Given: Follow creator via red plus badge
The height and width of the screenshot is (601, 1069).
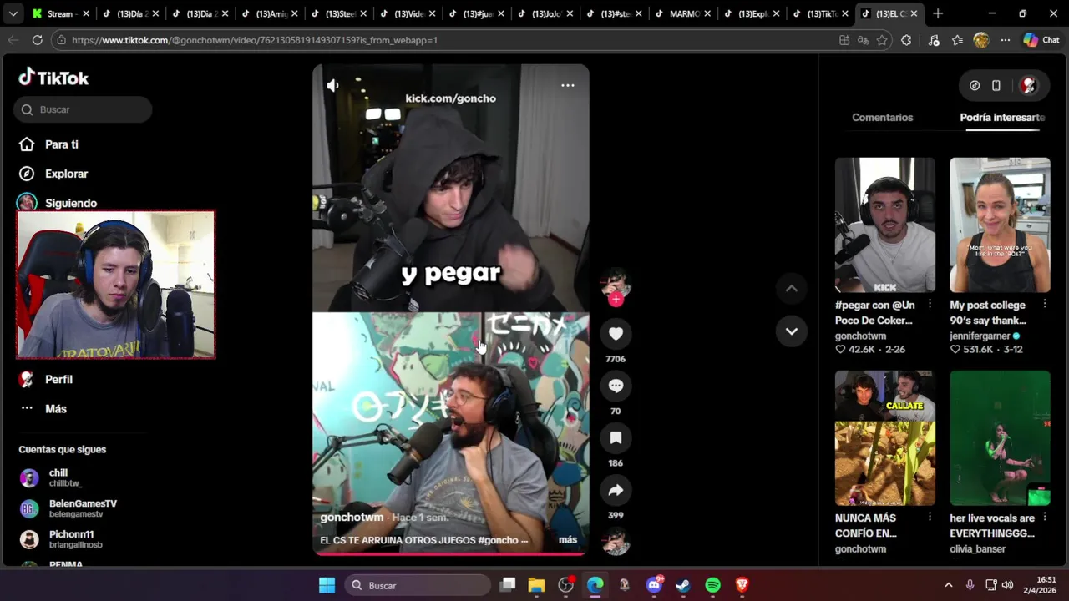Looking at the screenshot, I should click(x=616, y=299).
